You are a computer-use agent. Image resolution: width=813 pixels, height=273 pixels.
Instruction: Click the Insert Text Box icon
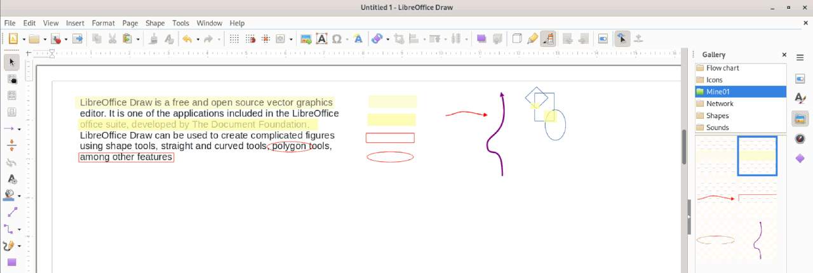pyautogui.click(x=321, y=39)
